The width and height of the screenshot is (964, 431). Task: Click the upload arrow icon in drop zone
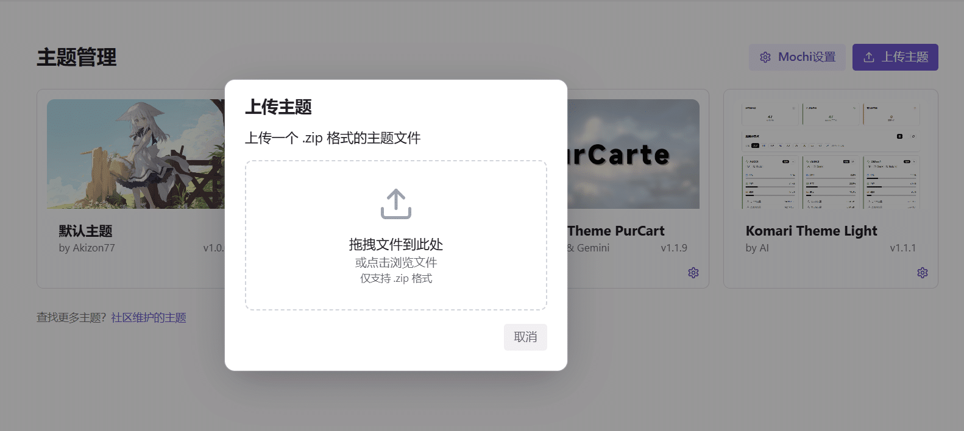point(396,204)
